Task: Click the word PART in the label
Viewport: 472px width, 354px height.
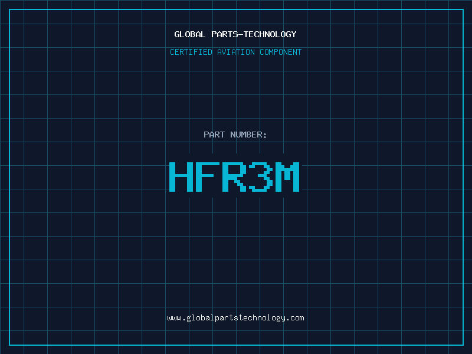Action: click(214, 135)
